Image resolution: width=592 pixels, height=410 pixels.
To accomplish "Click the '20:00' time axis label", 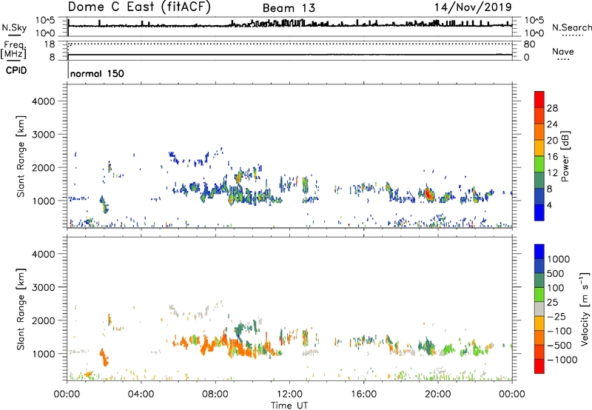I will (437, 394).
